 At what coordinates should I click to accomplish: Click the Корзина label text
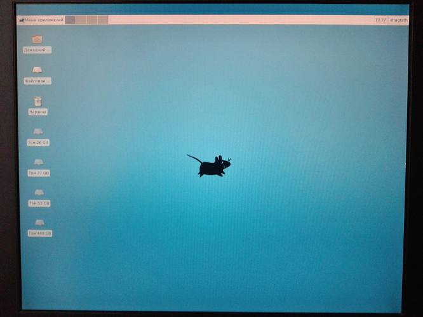pyautogui.click(x=38, y=112)
